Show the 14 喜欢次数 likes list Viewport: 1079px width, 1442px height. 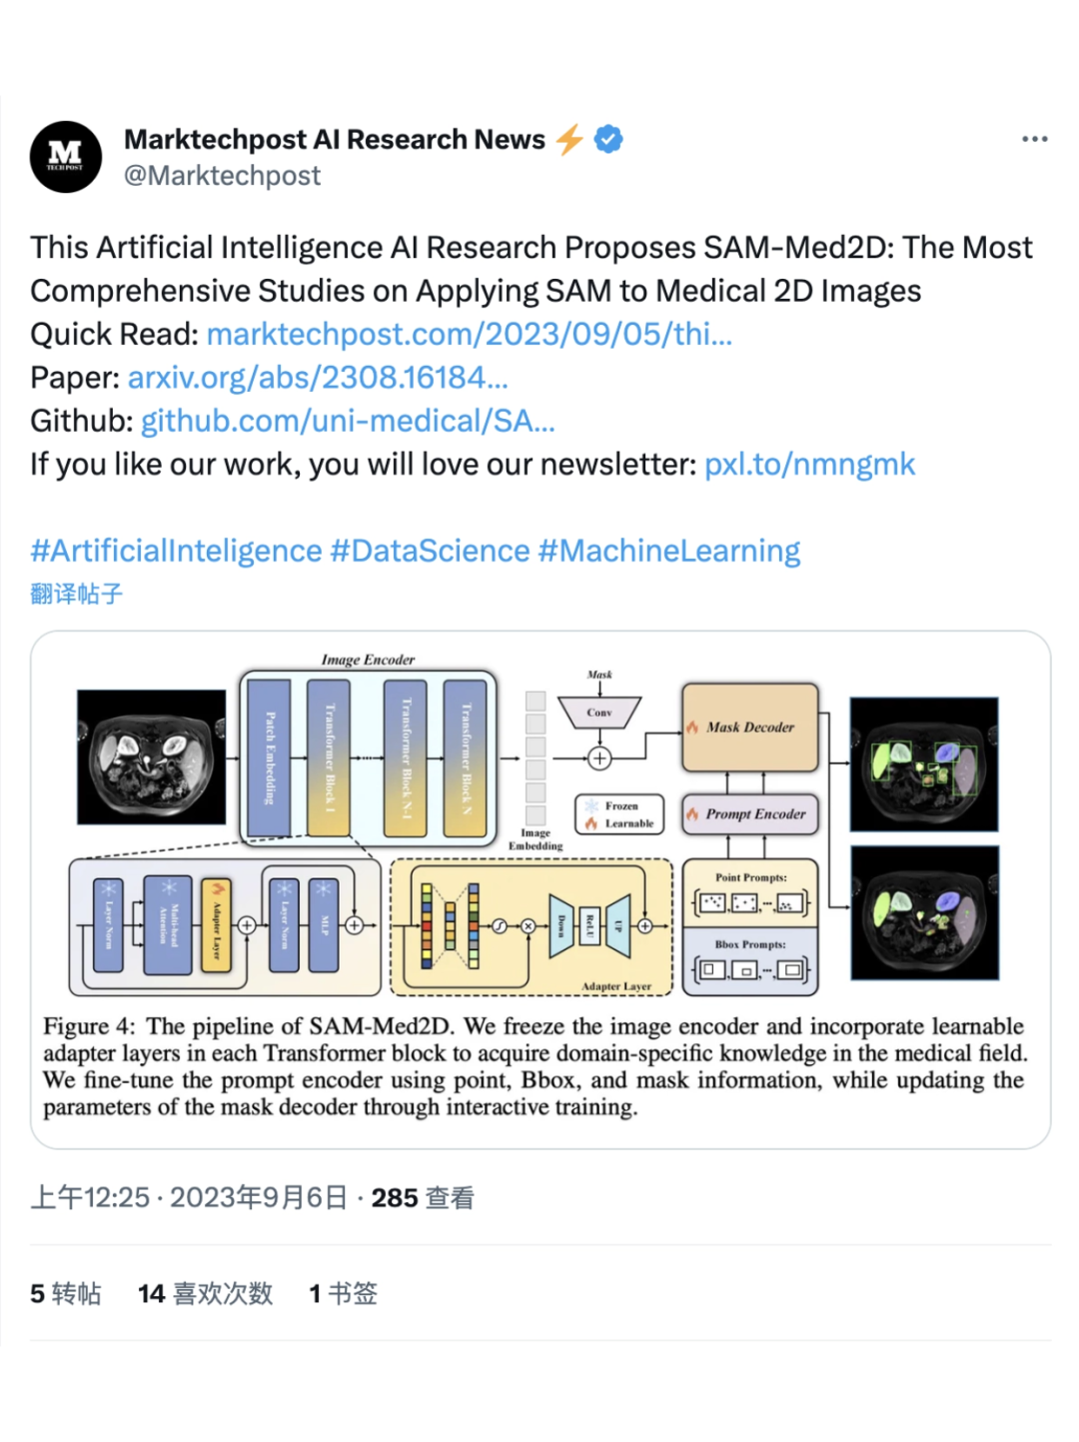(205, 1293)
